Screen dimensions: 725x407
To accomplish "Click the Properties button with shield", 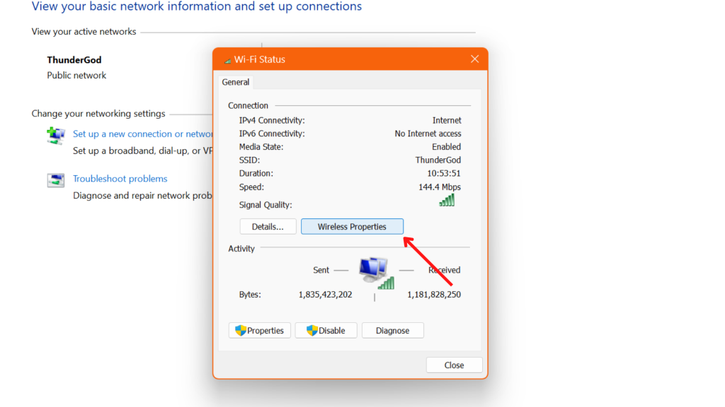I will click(x=259, y=331).
